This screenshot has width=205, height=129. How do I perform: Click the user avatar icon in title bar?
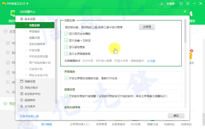click(x=162, y=4)
